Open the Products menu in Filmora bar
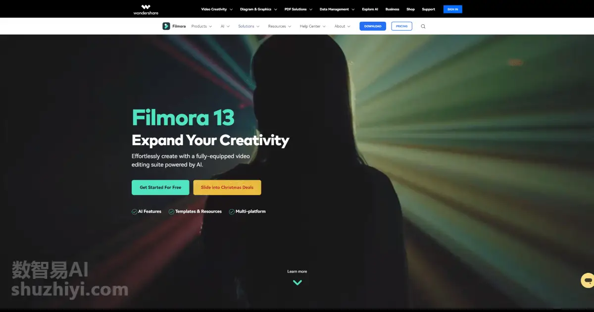Screen dimensions: 594x312 (x=201, y=26)
